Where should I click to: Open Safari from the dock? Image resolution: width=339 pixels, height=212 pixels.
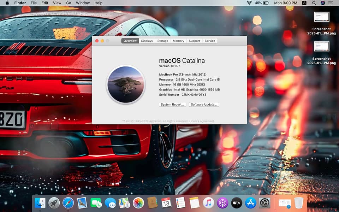68,203
